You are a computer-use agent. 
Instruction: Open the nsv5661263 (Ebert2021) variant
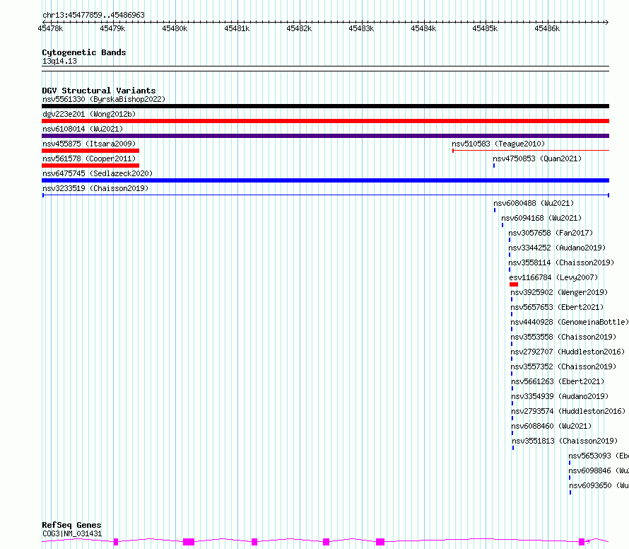click(558, 381)
